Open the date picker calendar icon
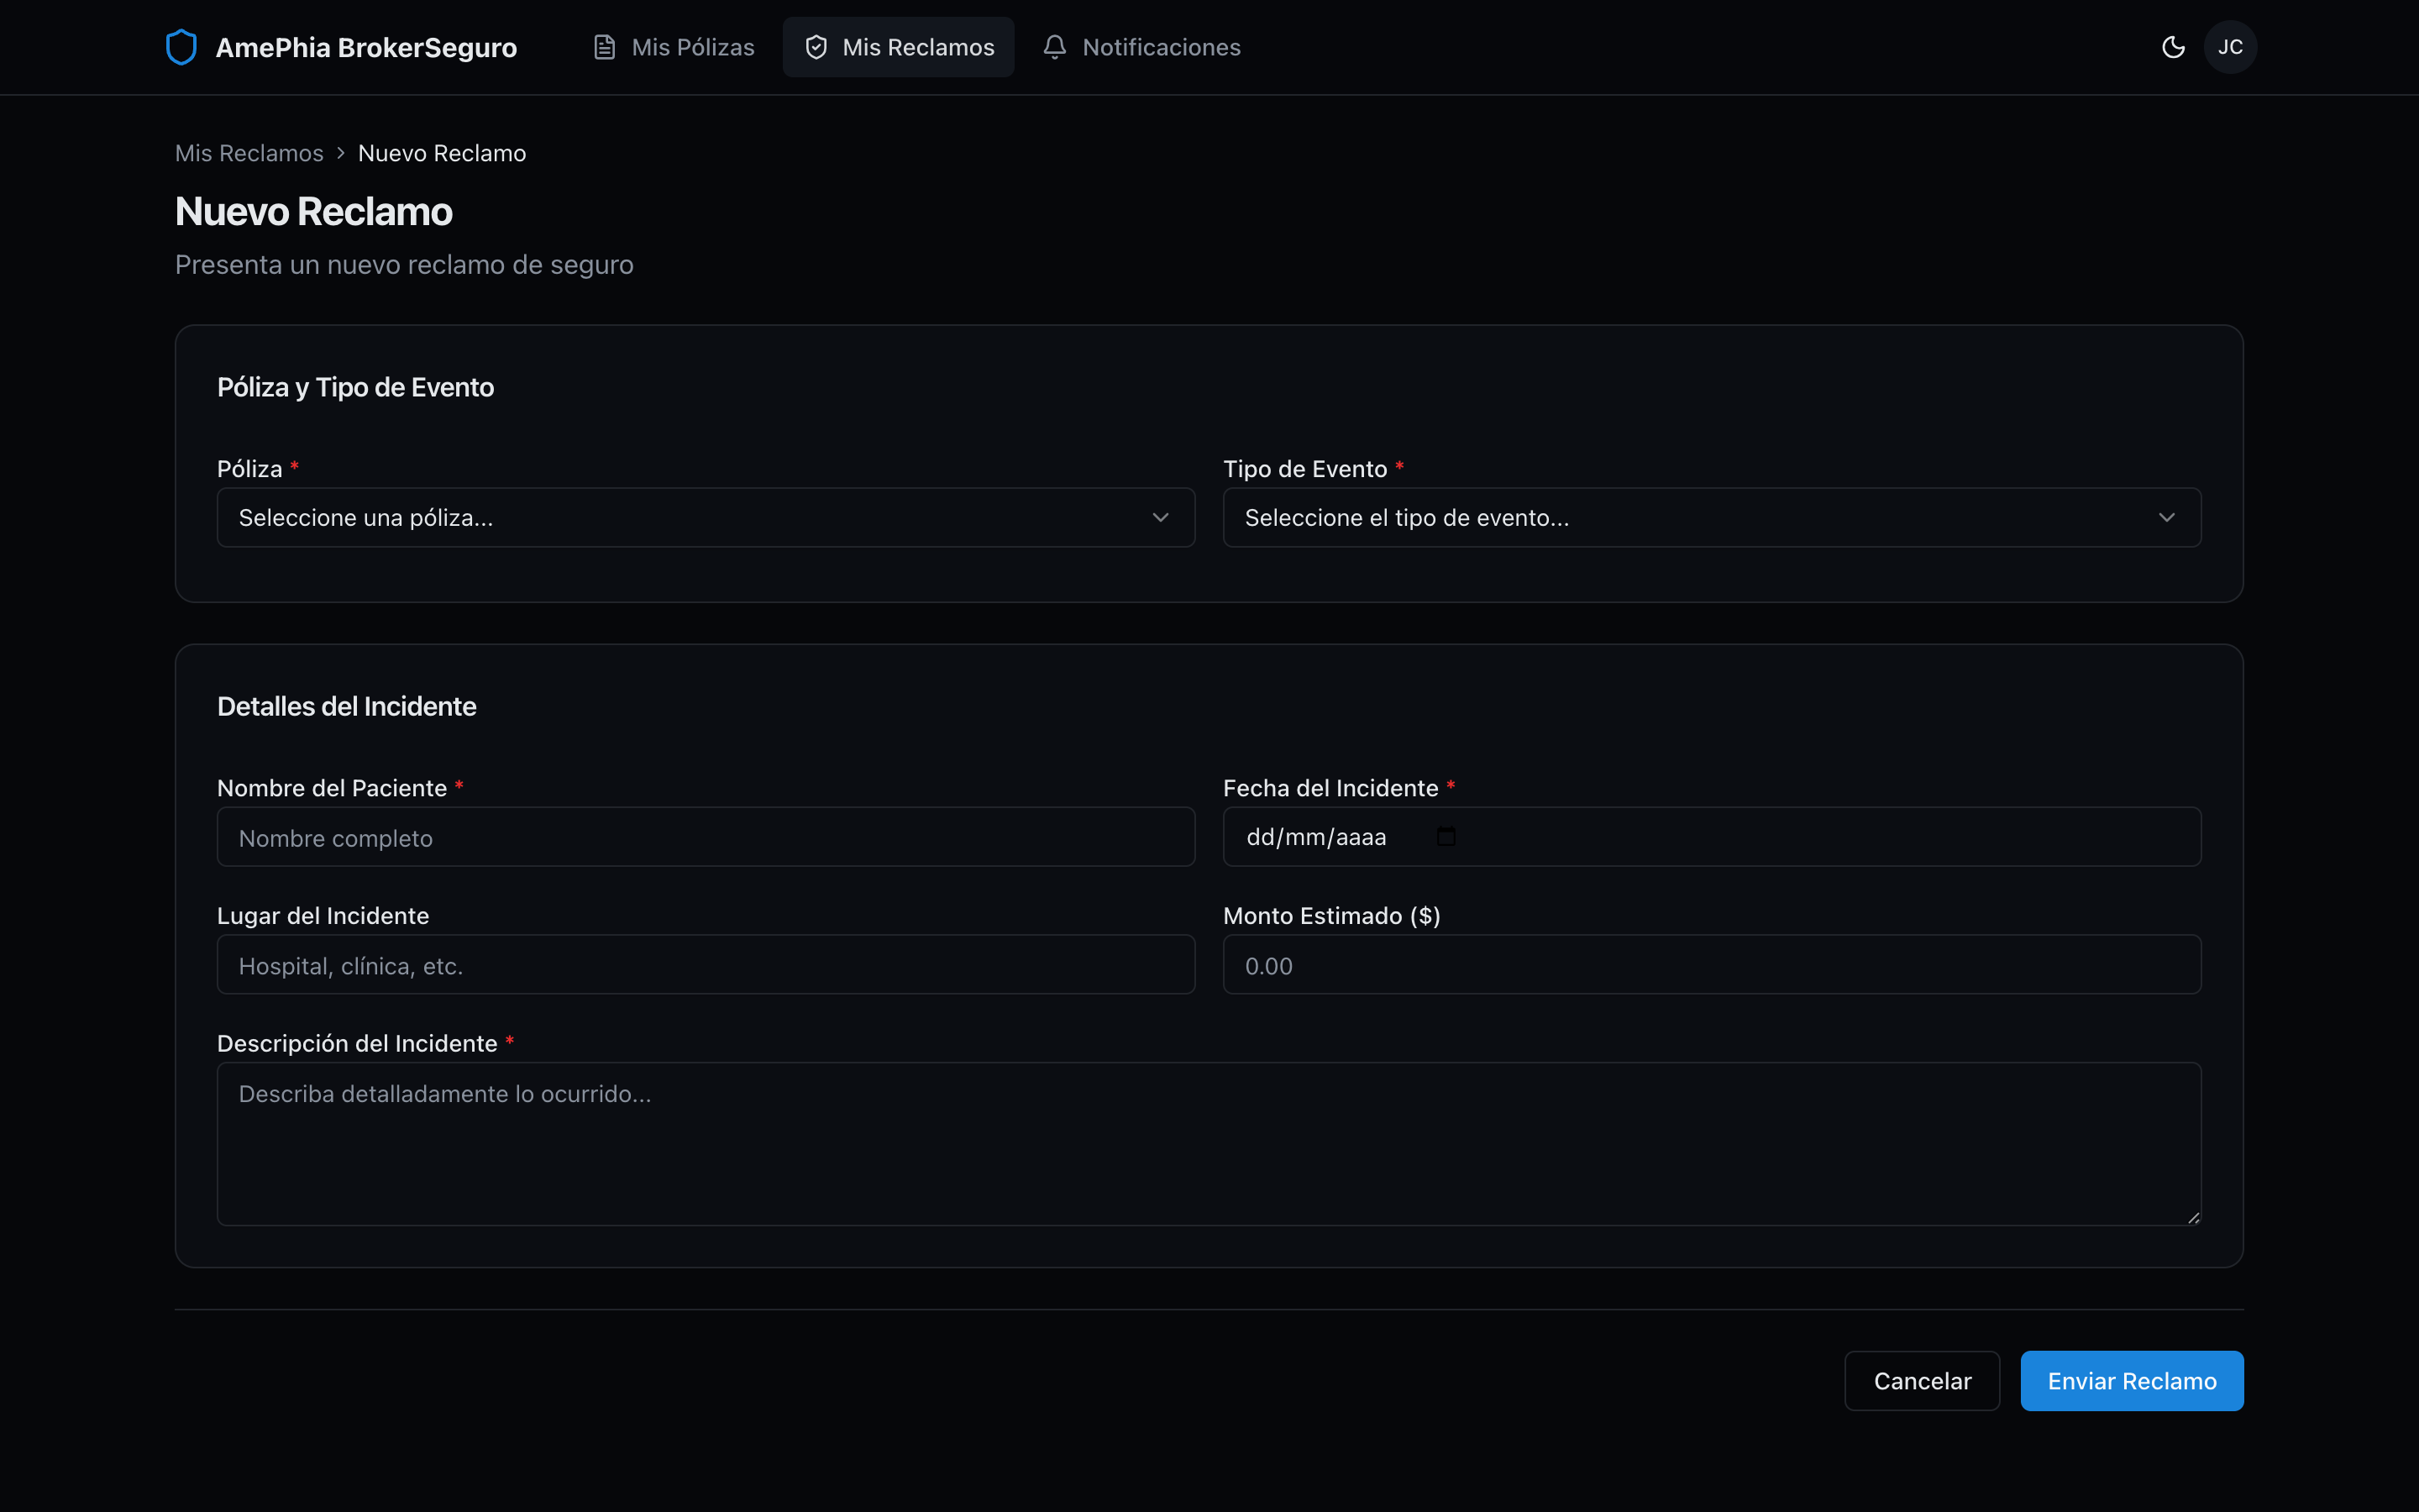Viewport: 2419px width, 1512px height. pos(1446,837)
